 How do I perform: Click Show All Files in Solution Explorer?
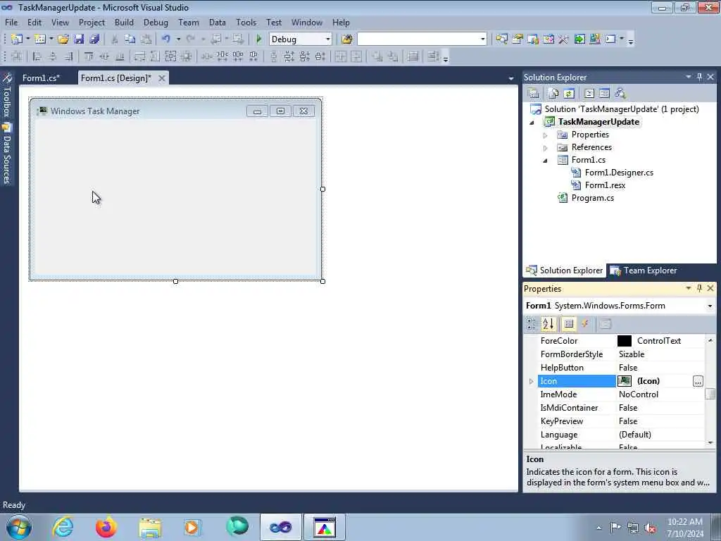pos(553,94)
